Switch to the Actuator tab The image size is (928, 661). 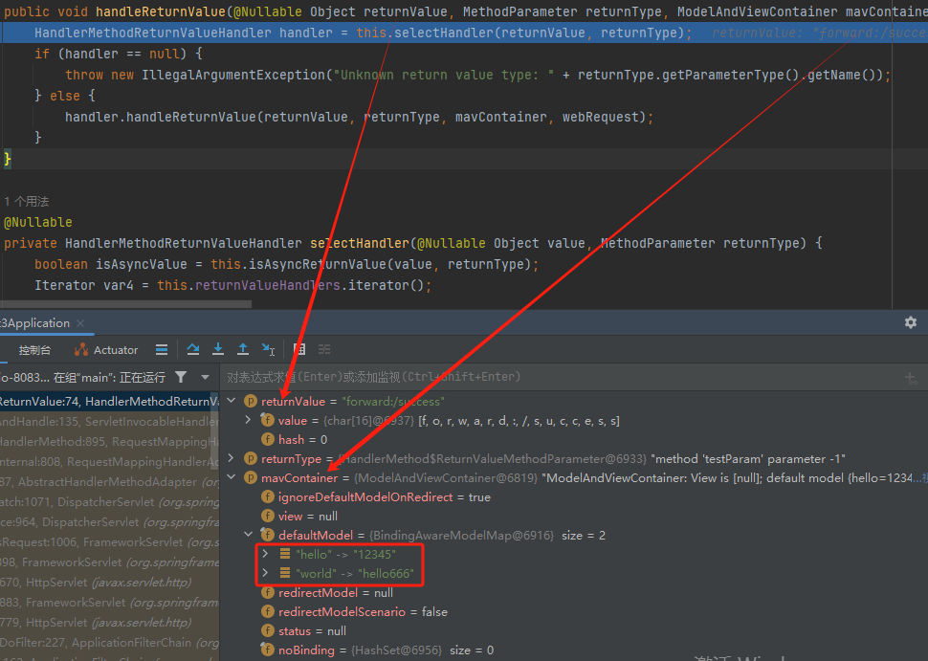click(x=106, y=350)
